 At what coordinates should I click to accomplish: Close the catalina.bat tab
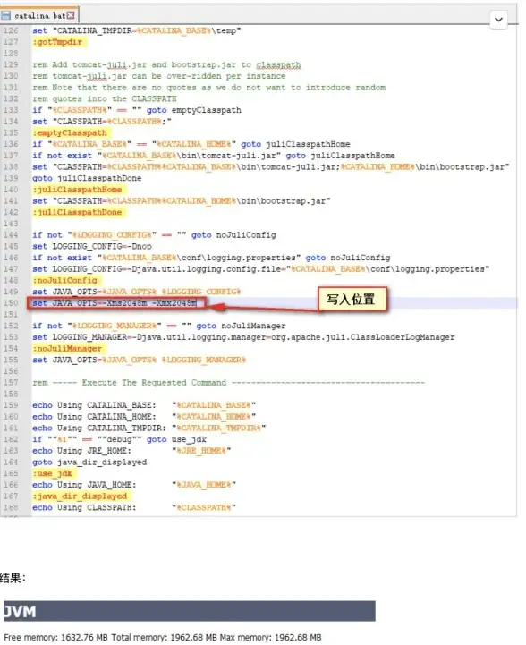point(71,15)
